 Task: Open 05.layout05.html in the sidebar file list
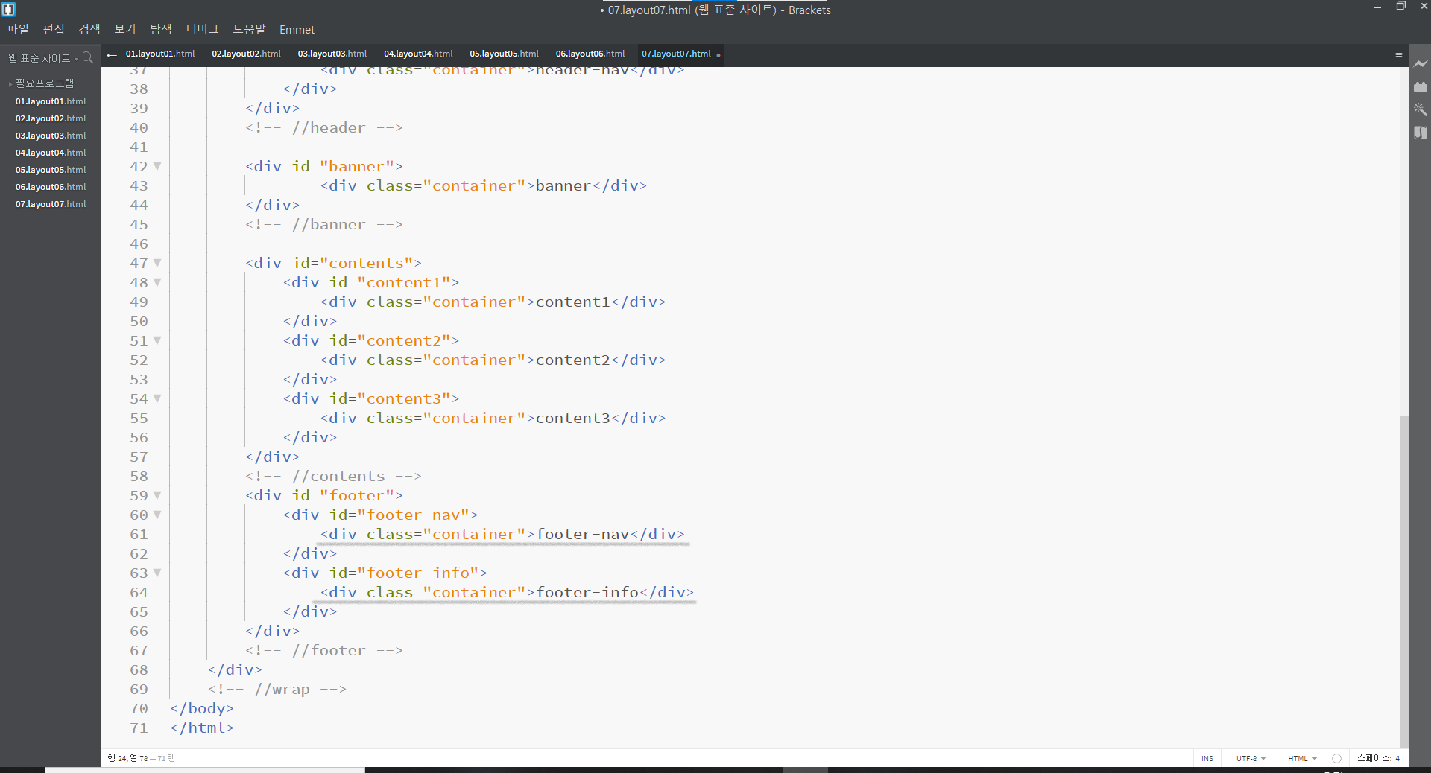(x=51, y=170)
